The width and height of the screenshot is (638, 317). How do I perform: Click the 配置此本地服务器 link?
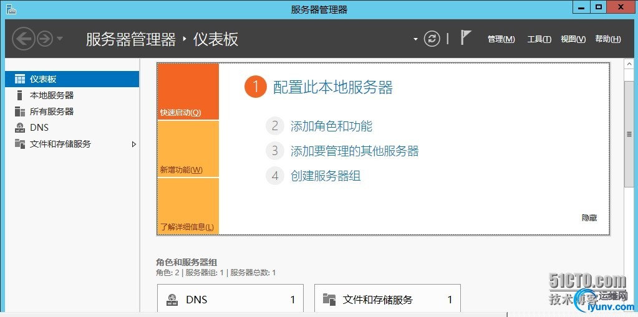point(333,87)
